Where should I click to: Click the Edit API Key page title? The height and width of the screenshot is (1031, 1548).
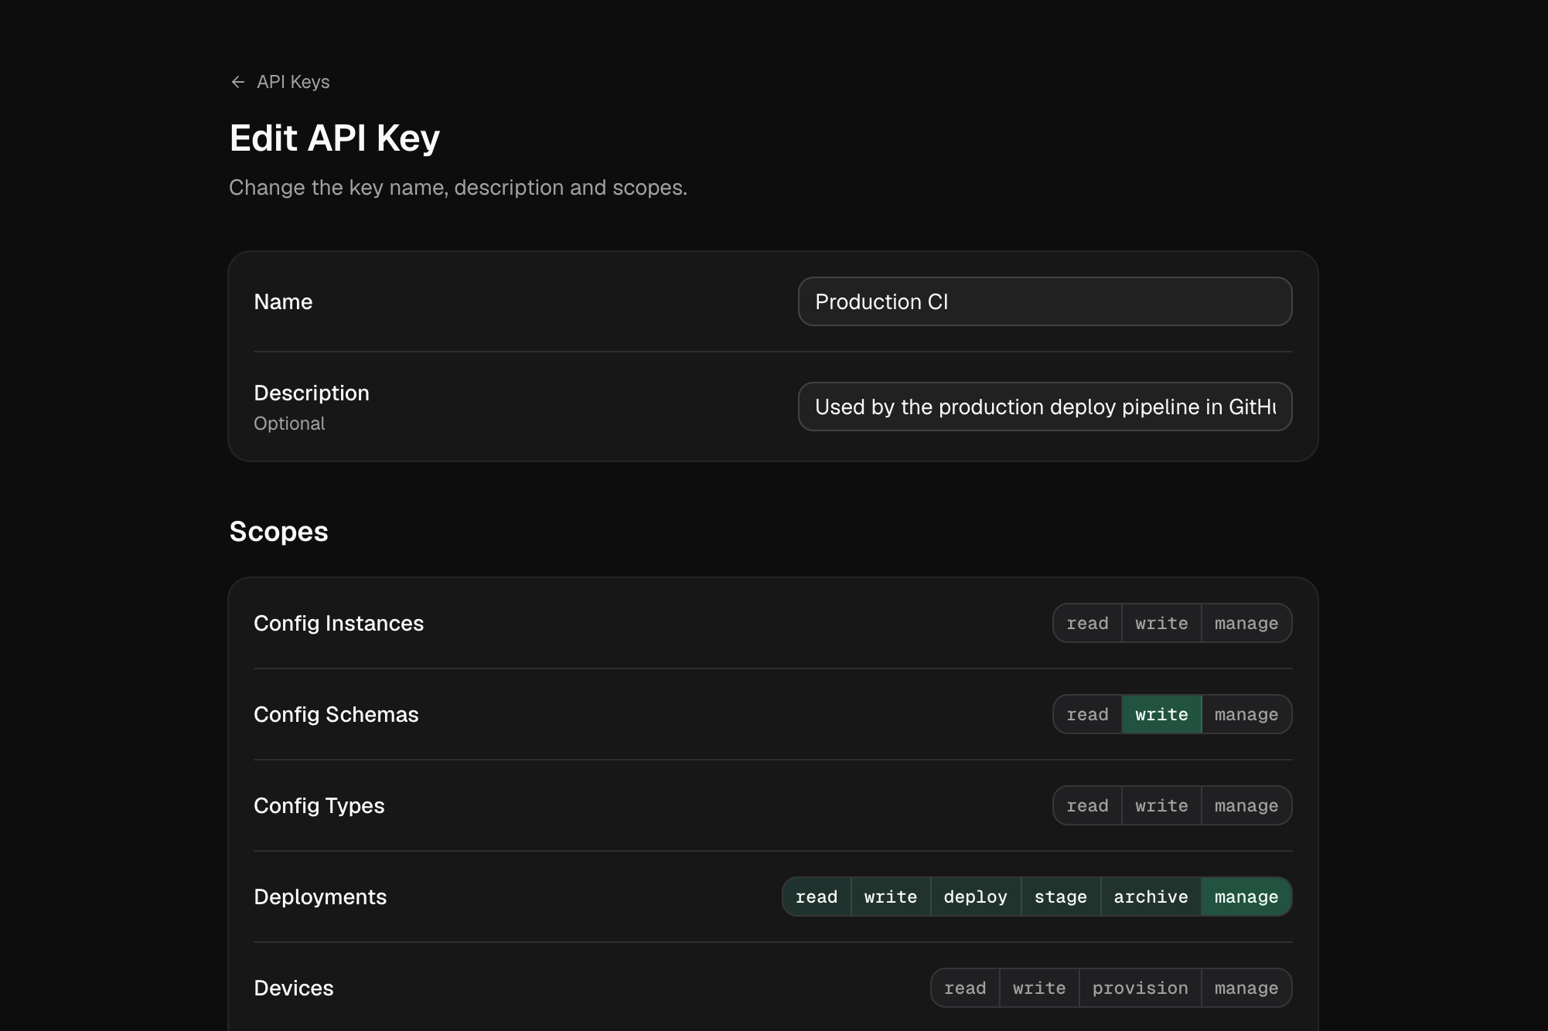[x=335, y=138]
